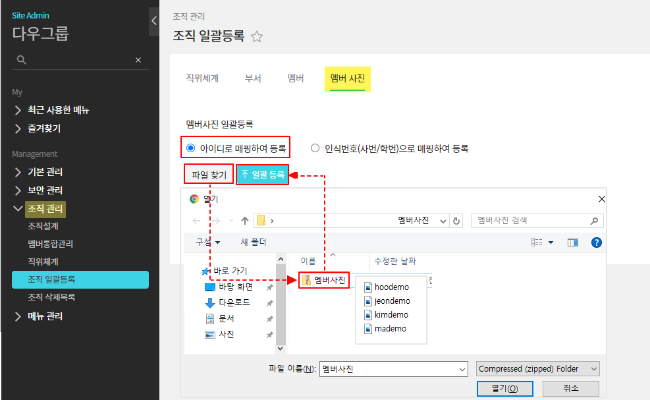Open the blue help question mark icon

[x=597, y=243]
